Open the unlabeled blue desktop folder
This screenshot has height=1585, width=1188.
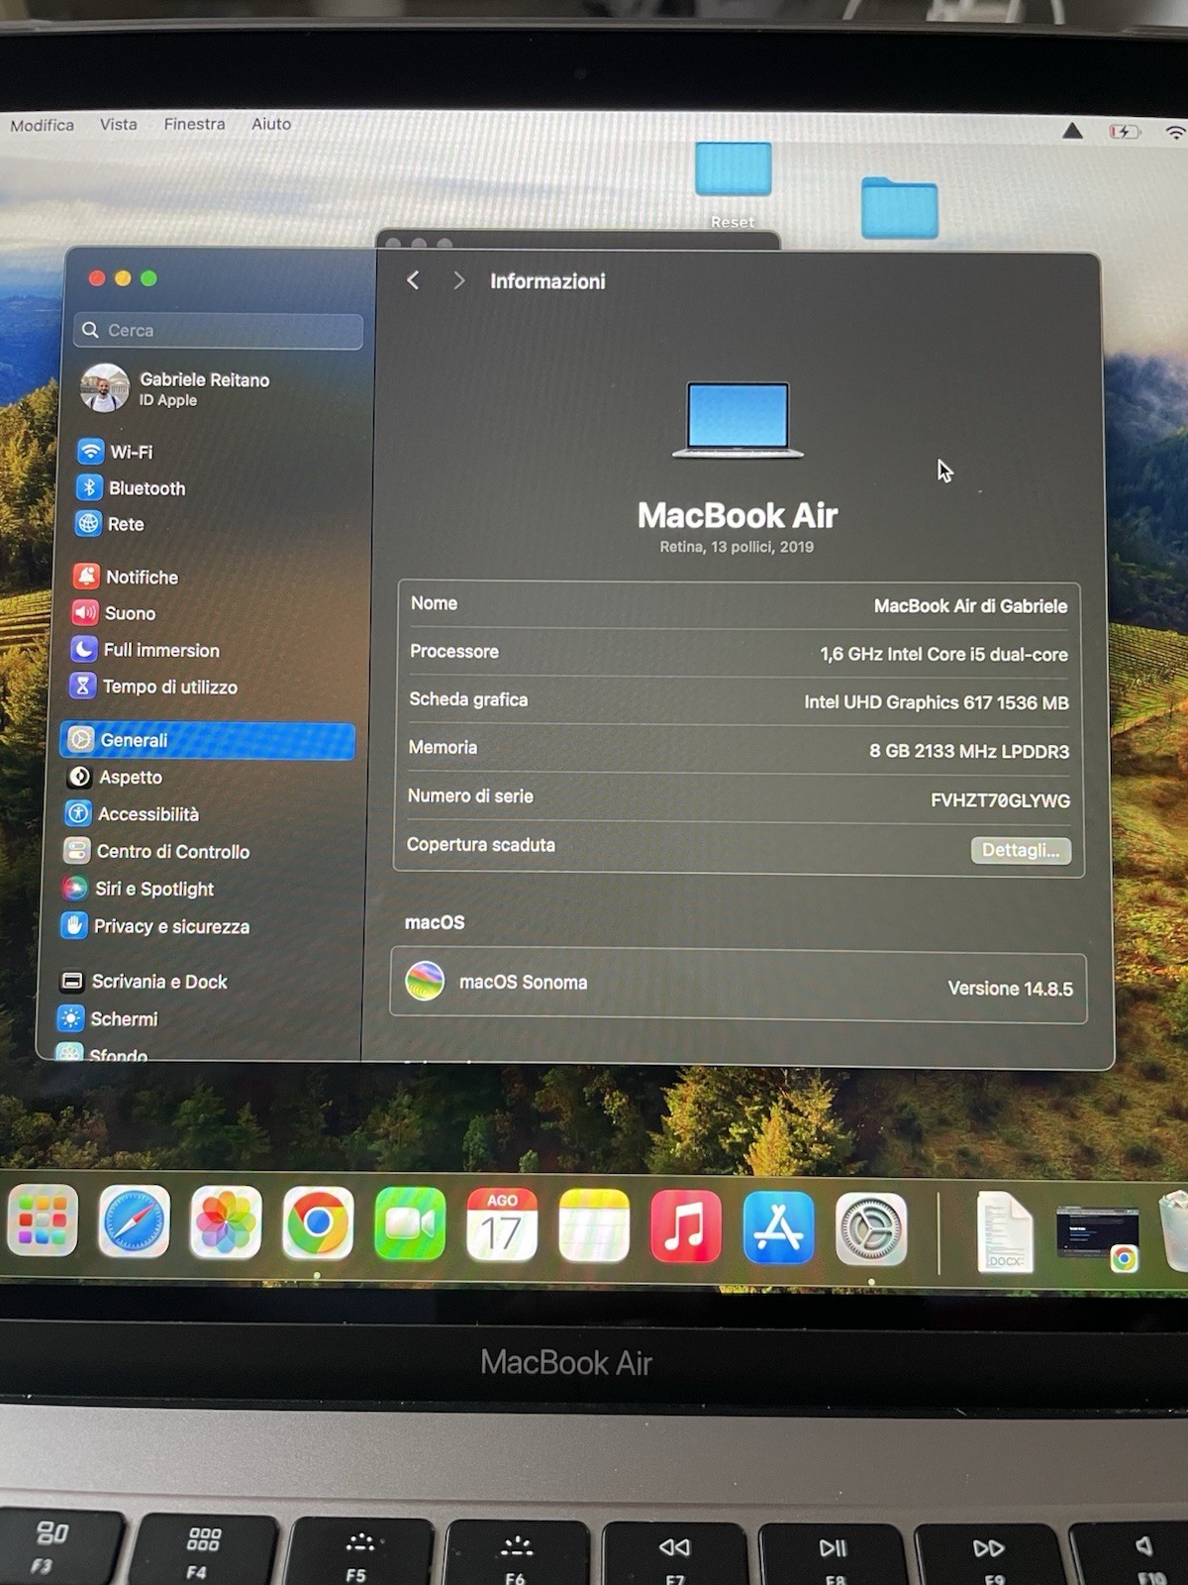click(899, 208)
